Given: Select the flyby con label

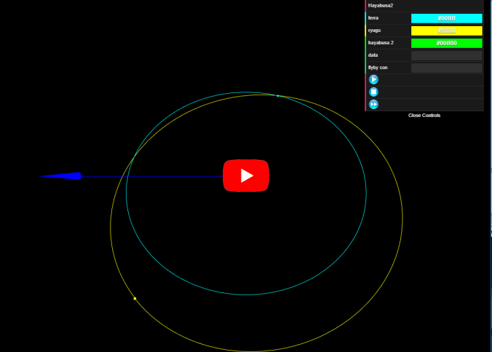Looking at the screenshot, I should pos(378,68).
